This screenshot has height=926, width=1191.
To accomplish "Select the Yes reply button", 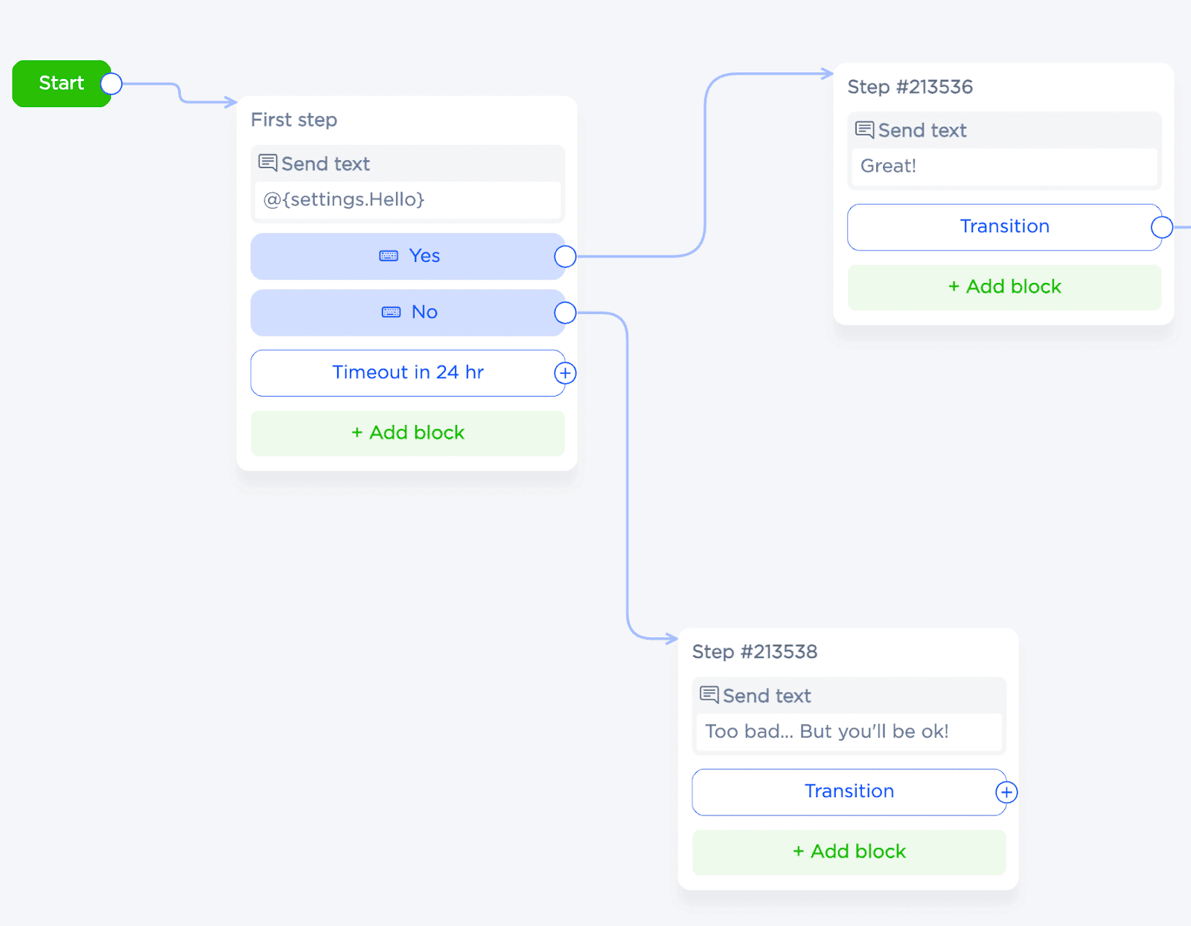I will pos(407,257).
